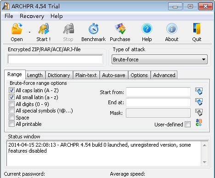Close the ARCHPR window
Viewport: 215px width, 178px height.
point(205,6)
